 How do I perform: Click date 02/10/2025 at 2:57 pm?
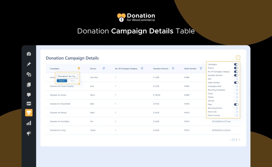[x=221, y=122]
